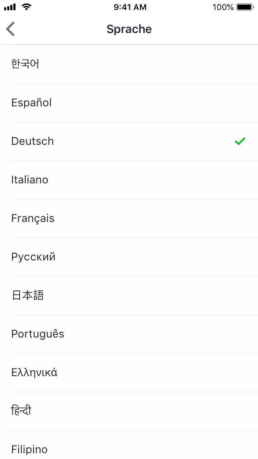Switch language to Italiano

[x=30, y=180]
